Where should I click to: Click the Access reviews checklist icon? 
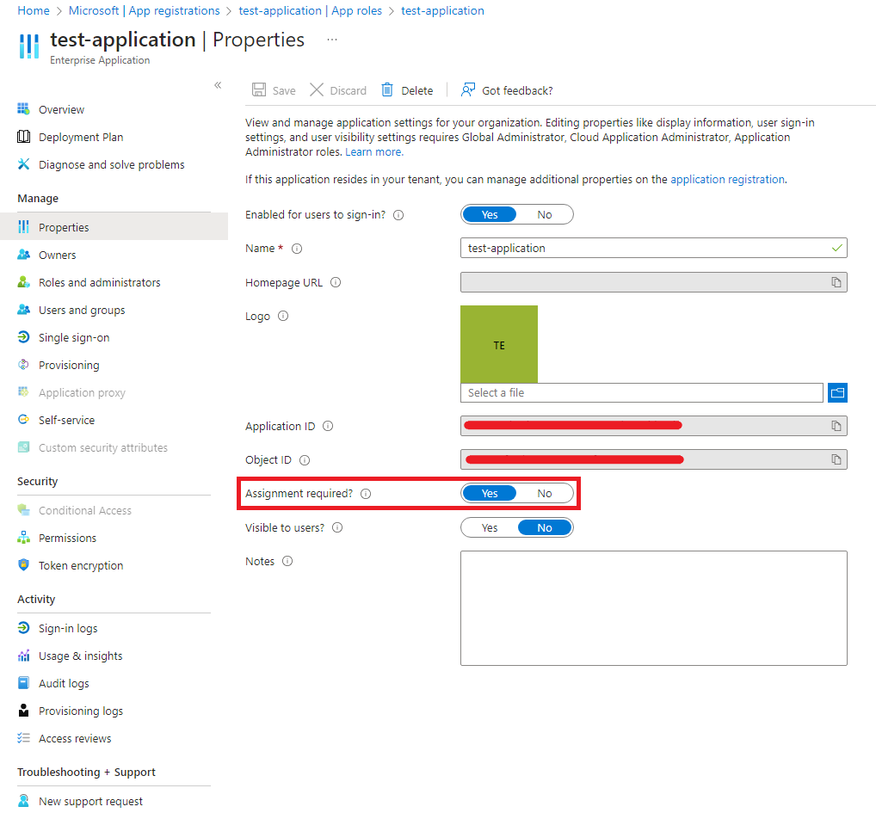pyautogui.click(x=23, y=738)
